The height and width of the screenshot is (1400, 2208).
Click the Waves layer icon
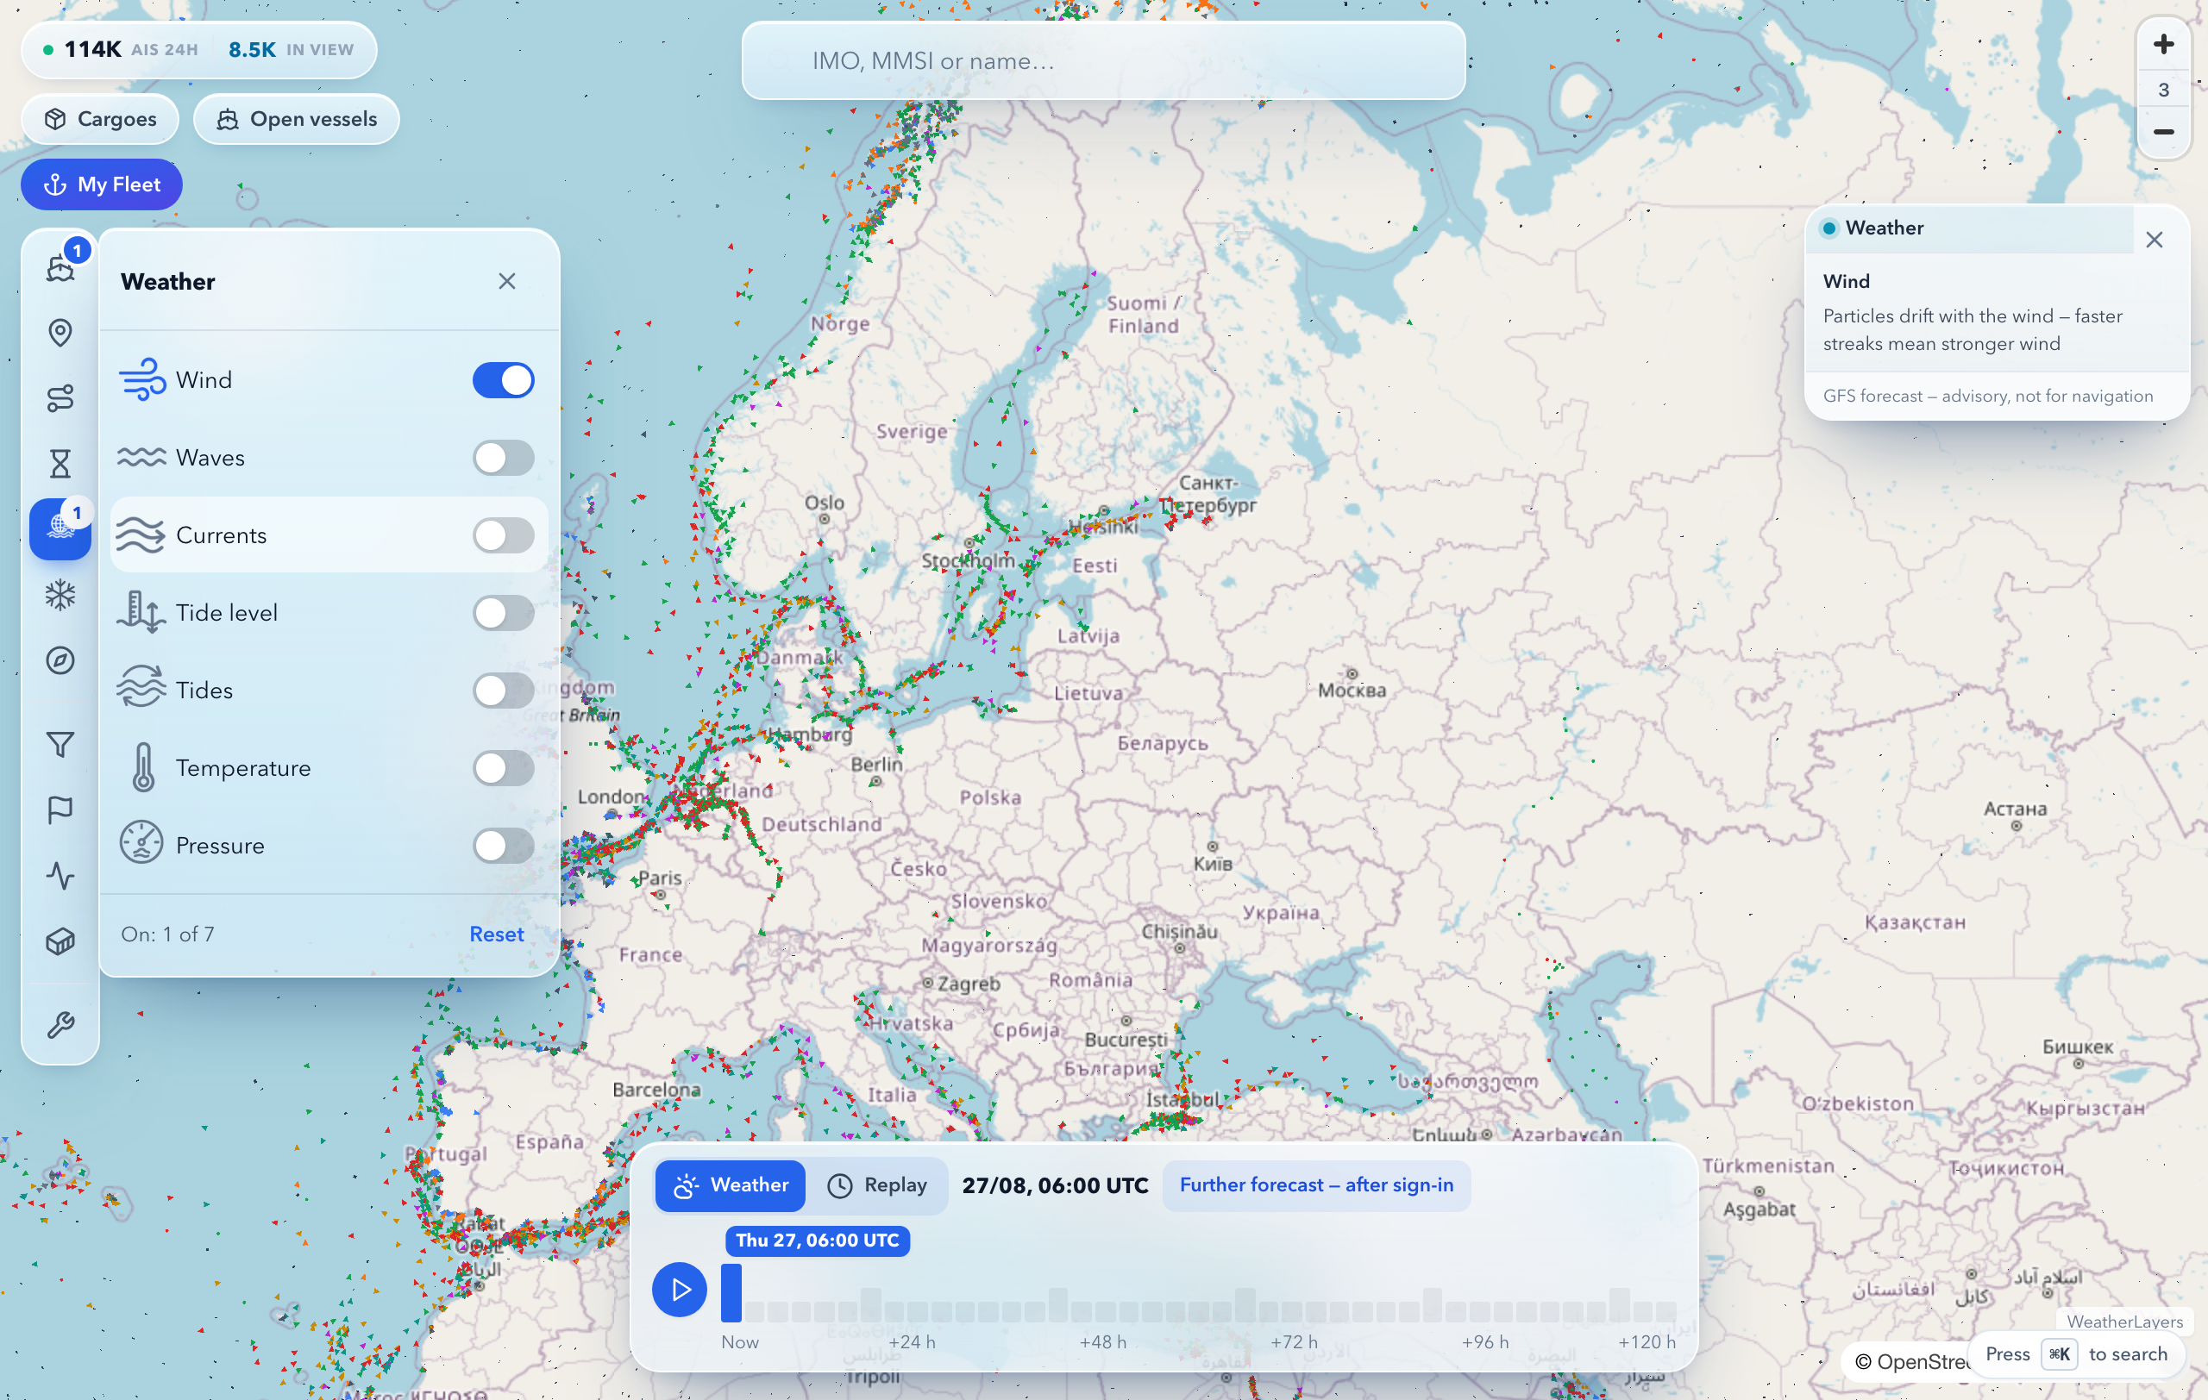click(x=142, y=457)
